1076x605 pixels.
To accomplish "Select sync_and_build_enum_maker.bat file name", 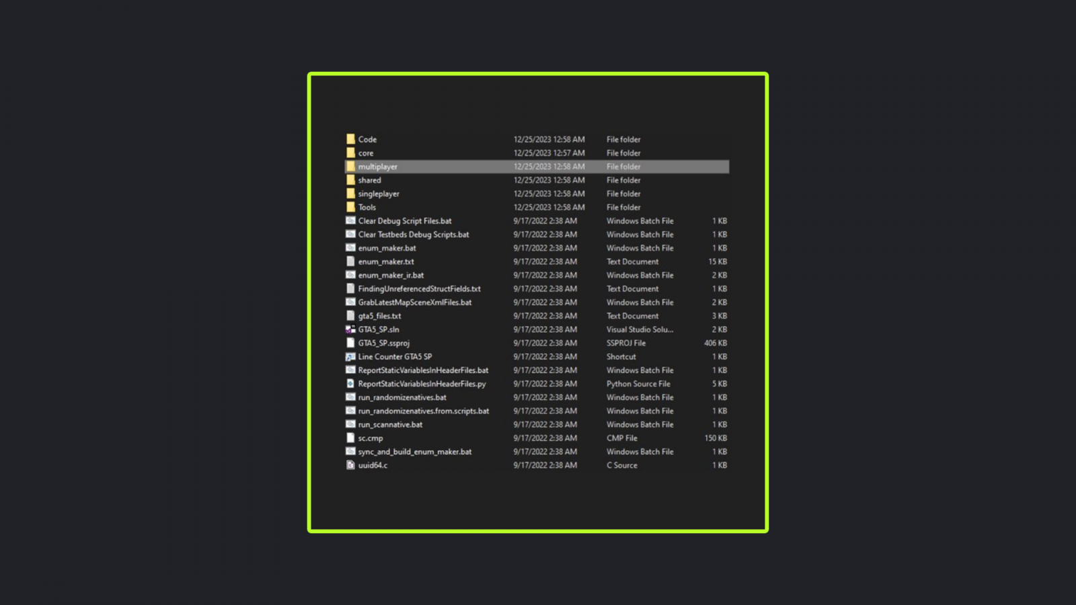I will [x=414, y=452].
